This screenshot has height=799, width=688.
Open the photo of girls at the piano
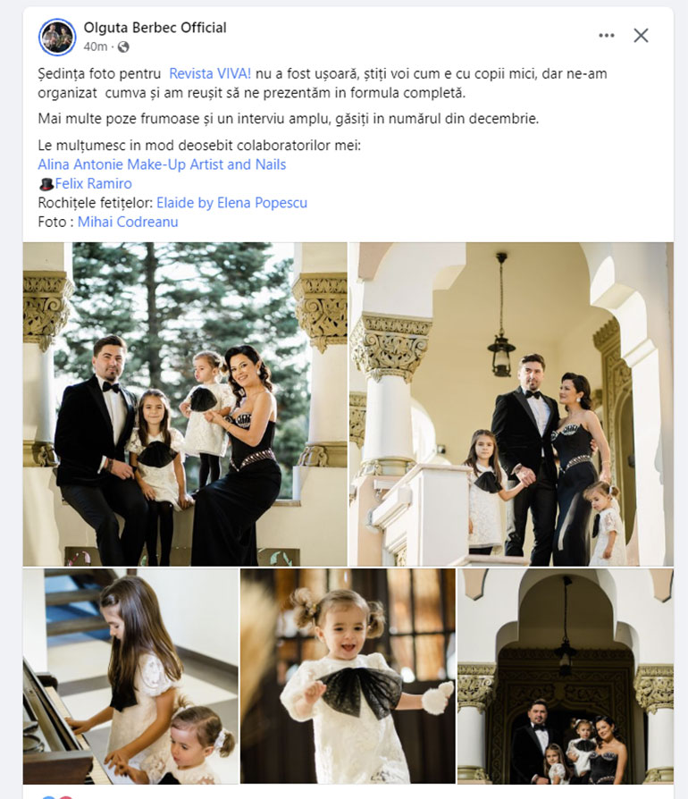(130, 676)
